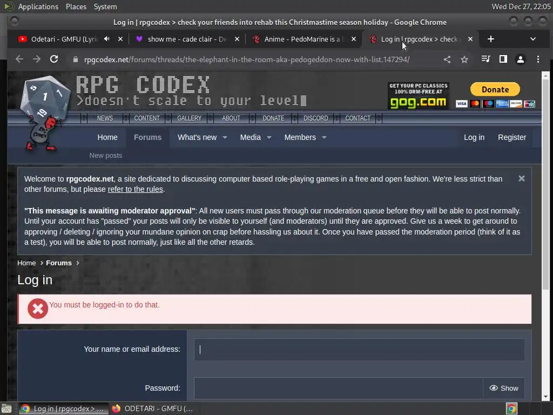Expand the Media dropdown arrow
Image resolution: width=553 pixels, height=415 pixels.
tap(269, 137)
